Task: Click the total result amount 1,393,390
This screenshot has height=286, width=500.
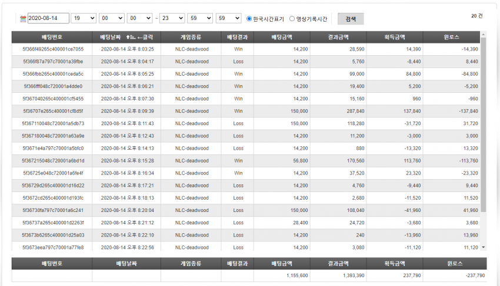Action: [x=354, y=275]
